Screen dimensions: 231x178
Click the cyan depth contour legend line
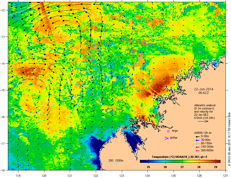click(x=114, y=163)
